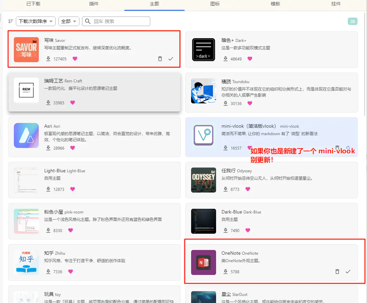
Task: Click the heart icon on pink-room
Action: pos(71,230)
